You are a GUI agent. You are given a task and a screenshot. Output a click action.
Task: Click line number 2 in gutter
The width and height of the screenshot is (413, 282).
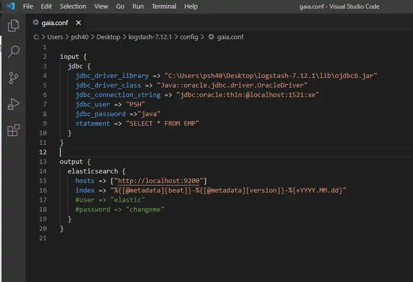(x=44, y=57)
